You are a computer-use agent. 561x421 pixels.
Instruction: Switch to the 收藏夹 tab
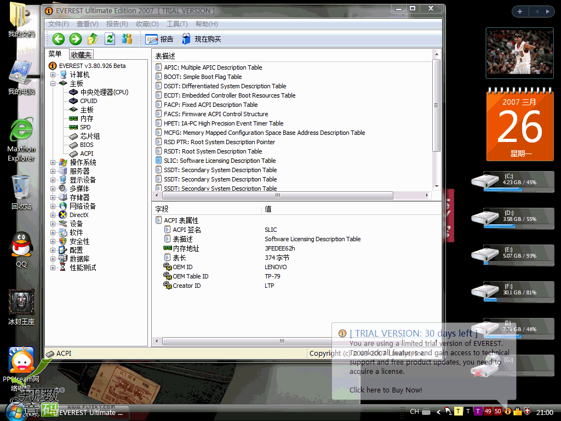coord(81,55)
